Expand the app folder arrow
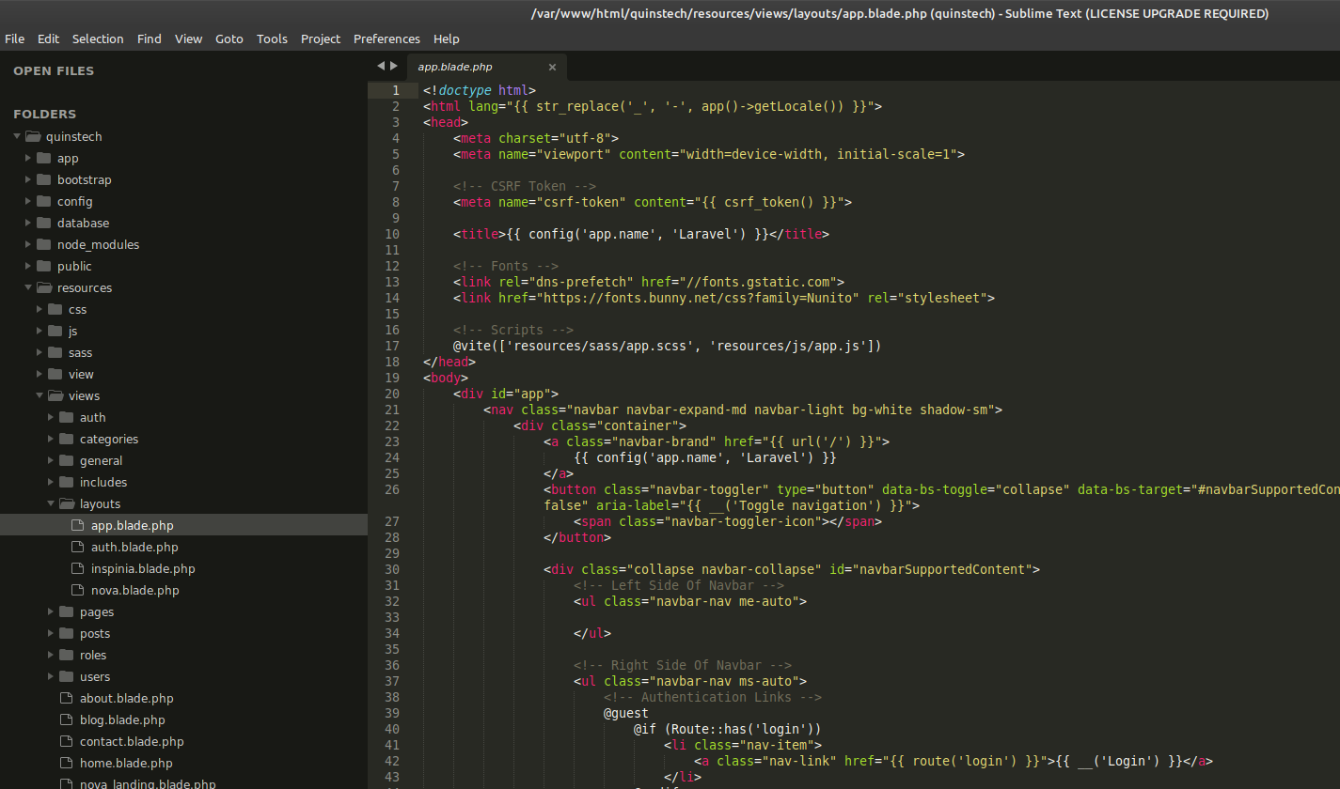The width and height of the screenshot is (1340, 789). click(28, 158)
